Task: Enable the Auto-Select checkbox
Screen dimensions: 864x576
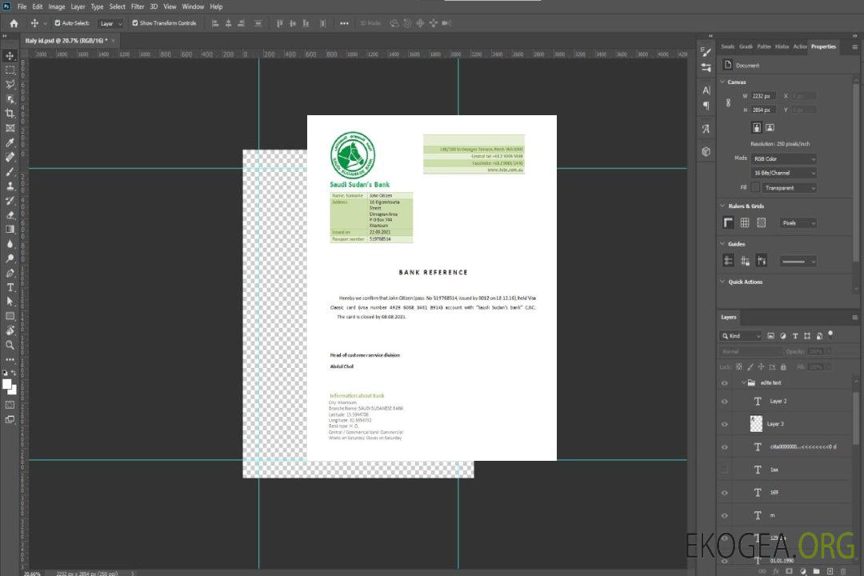Action: 58,23
